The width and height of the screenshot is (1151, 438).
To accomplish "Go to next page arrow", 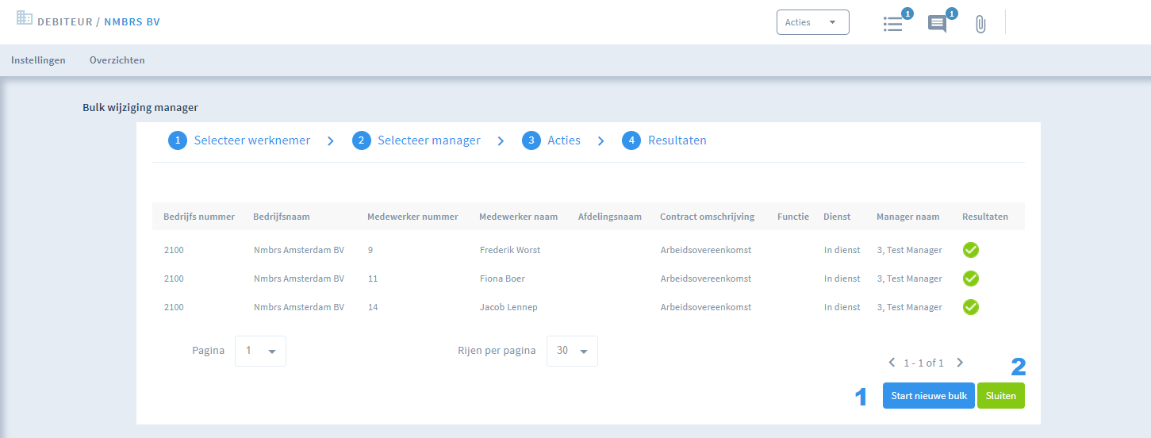I will [x=960, y=363].
